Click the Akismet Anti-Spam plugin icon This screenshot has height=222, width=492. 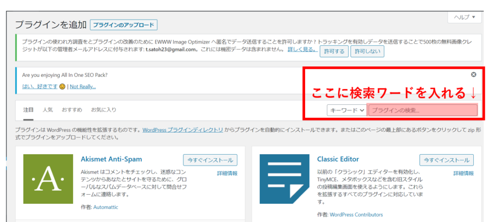(48, 179)
